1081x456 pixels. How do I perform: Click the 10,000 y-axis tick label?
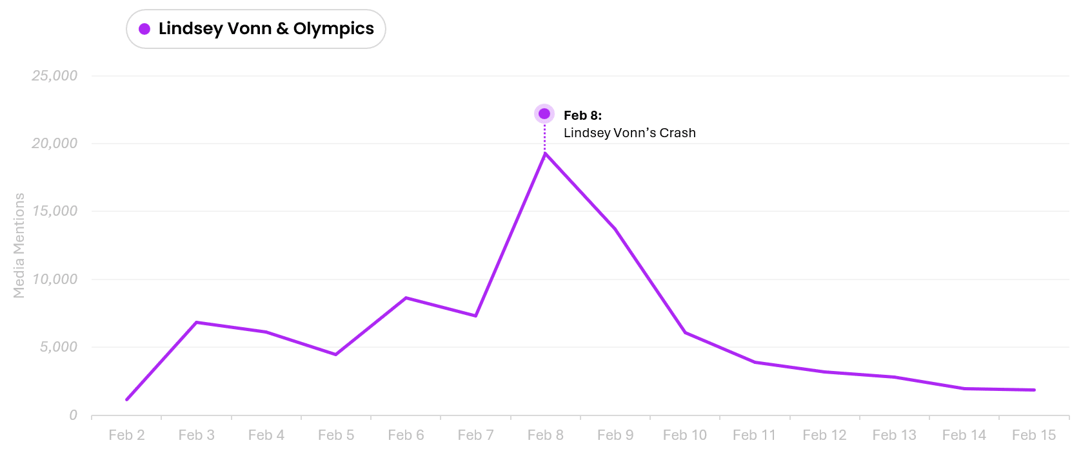55,280
